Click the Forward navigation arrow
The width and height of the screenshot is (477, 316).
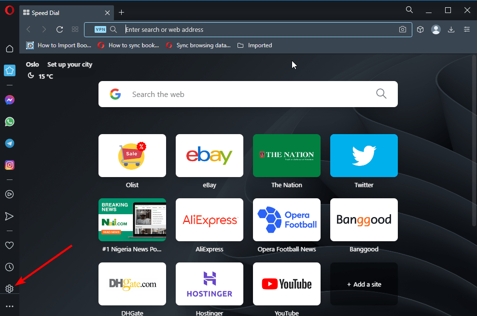pyautogui.click(x=44, y=29)
